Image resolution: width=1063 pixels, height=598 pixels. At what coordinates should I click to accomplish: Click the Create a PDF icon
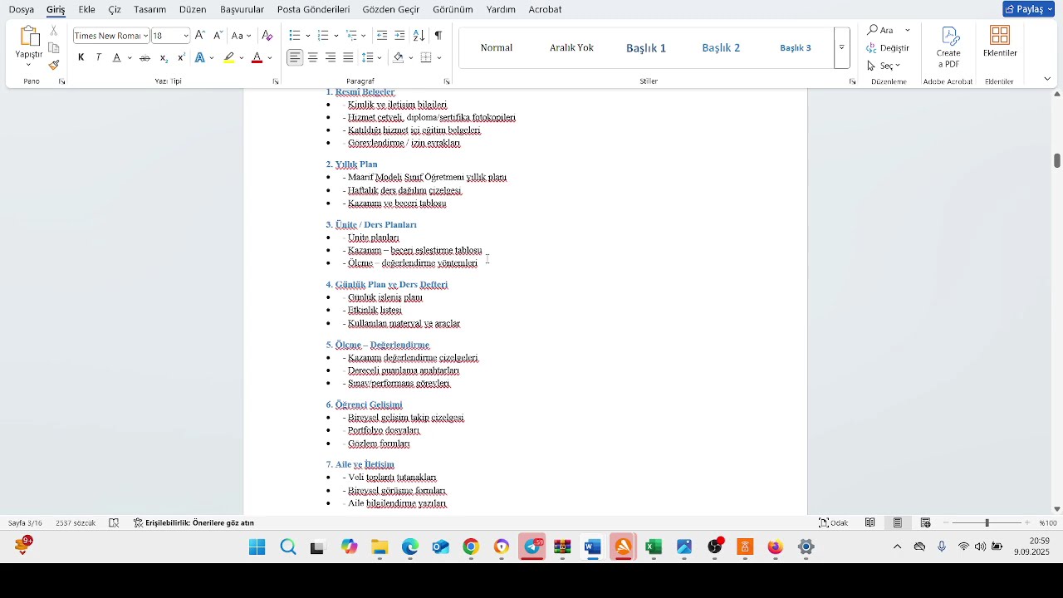(948, 47)
